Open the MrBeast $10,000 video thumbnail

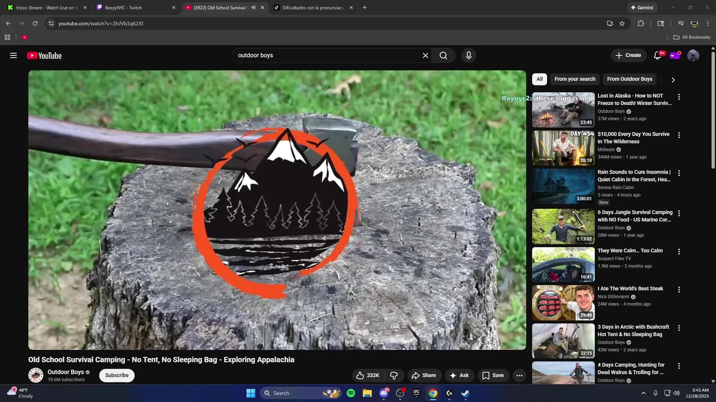pyautogui.click(x=563, y=148)
